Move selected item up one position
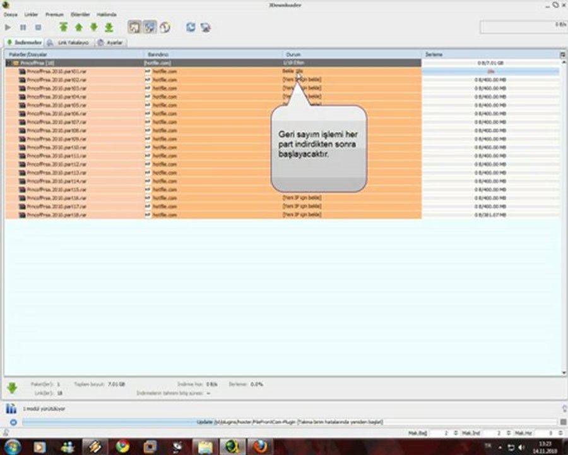This screenshot has height=455, width=568. (x=79, y=27)
